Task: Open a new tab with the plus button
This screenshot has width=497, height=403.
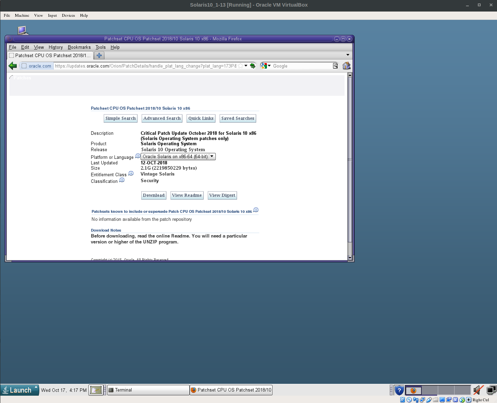Action: tap(99, 55)
